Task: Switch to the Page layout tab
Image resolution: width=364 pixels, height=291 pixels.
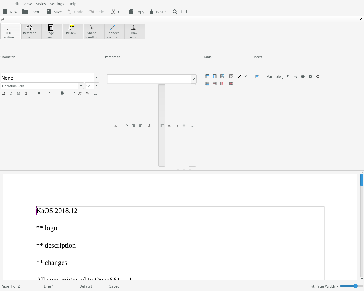Action: [x=52, y=31]
